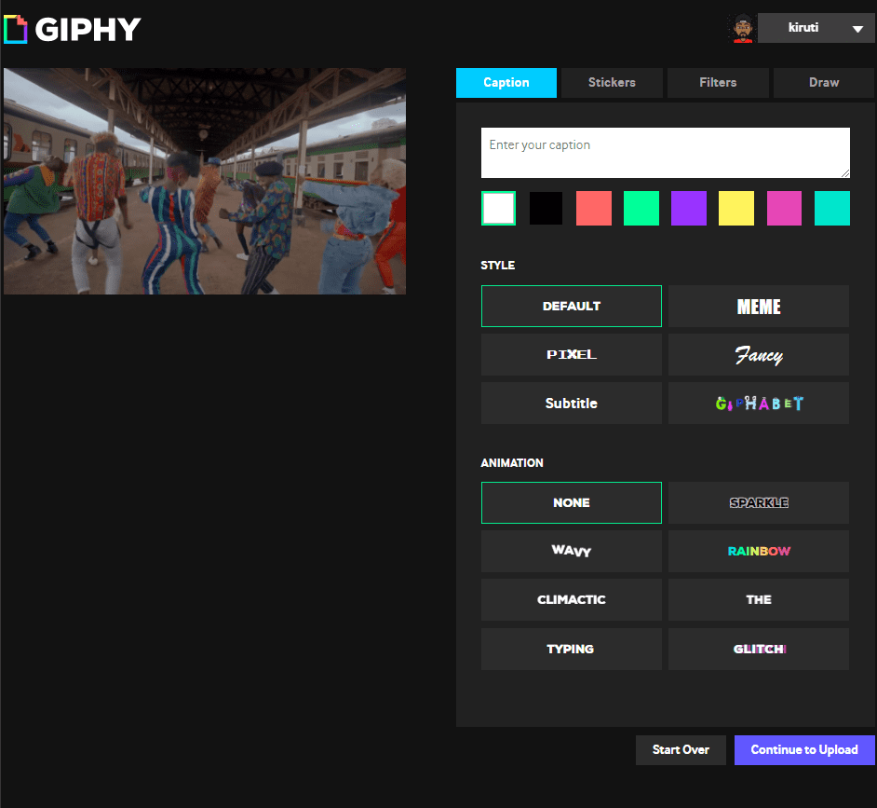
Task: Choose the MEME caption style
Action: pos(759,307)
